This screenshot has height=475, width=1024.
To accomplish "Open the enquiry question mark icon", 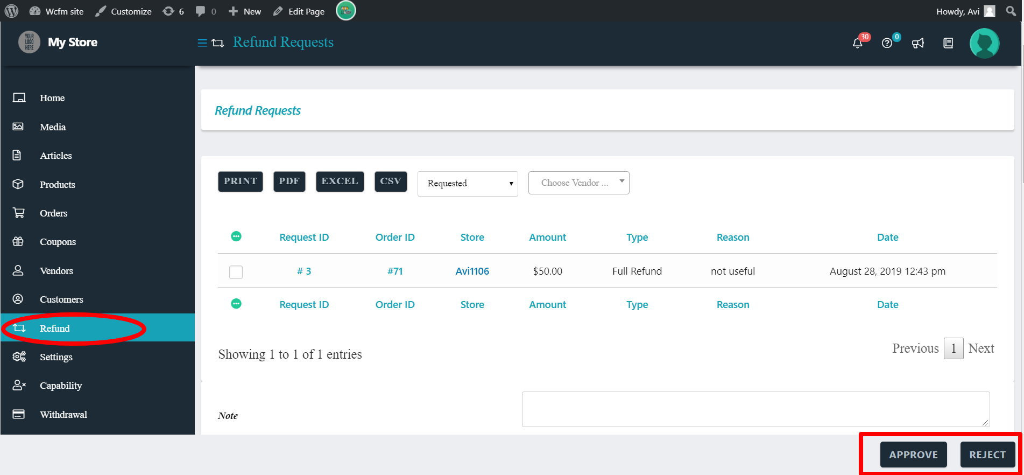I will [887, 43].
